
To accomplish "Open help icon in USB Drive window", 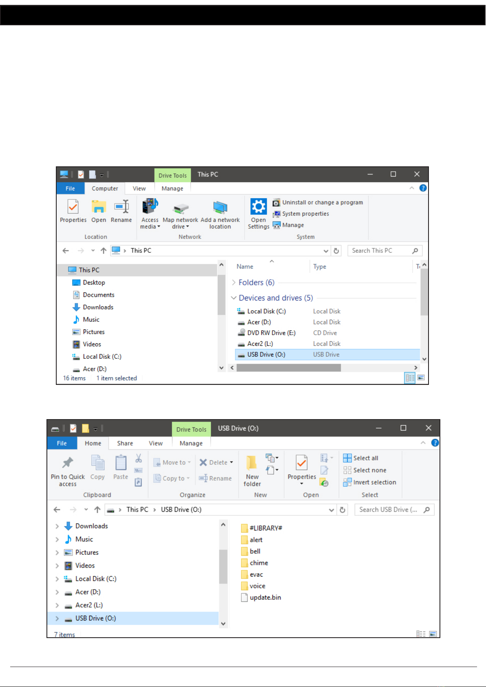I will point(435,443).
